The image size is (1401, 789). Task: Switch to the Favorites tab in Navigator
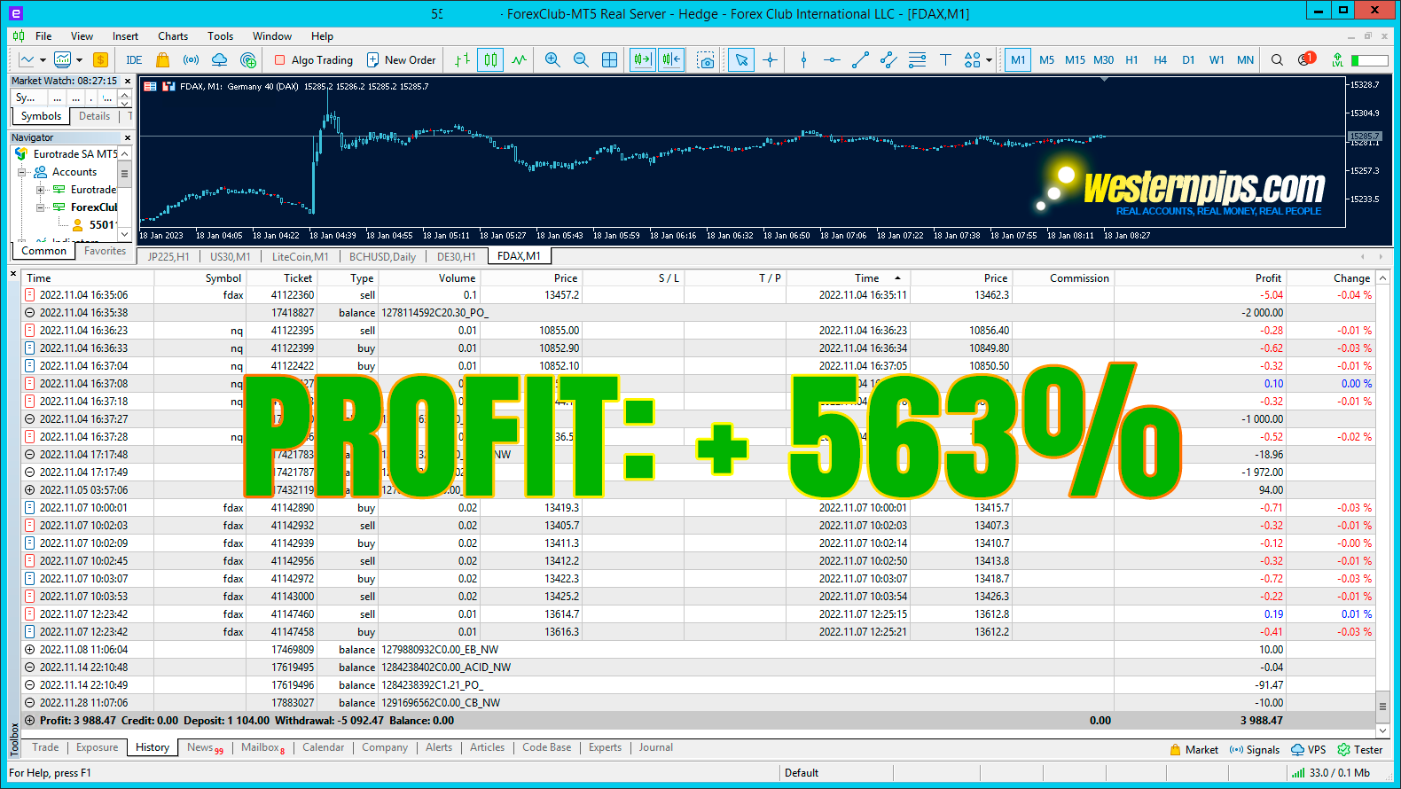point(105,251)
